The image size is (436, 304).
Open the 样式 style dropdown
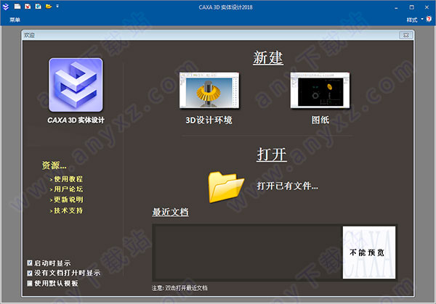414,20
